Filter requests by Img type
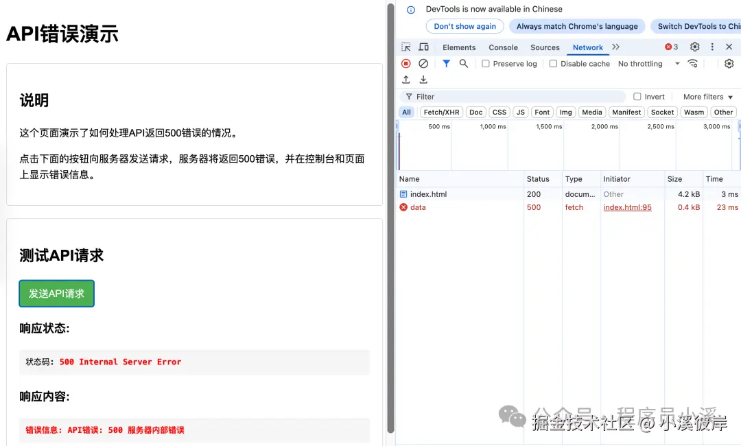Screen dimensions: 741x446 click(565, 113)
